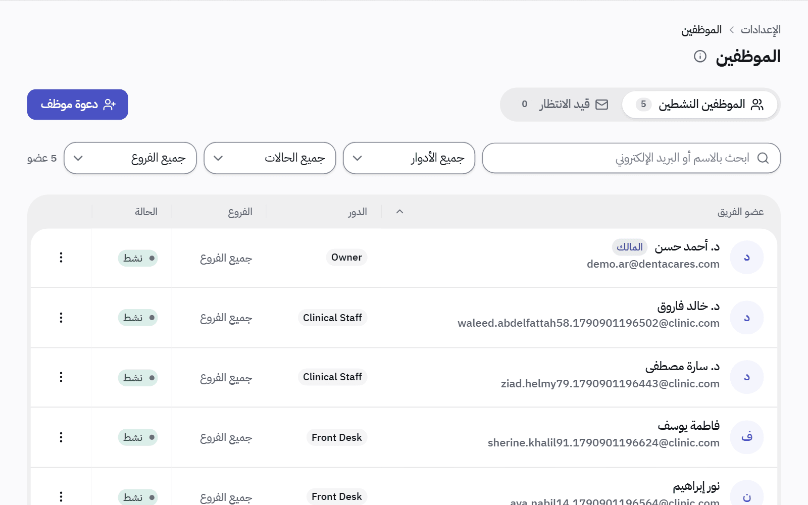This screenshot has height=505, width=808.
Task: Click نشط status badge for فاطمة يوسف
Action: click(x=138, y=437)
